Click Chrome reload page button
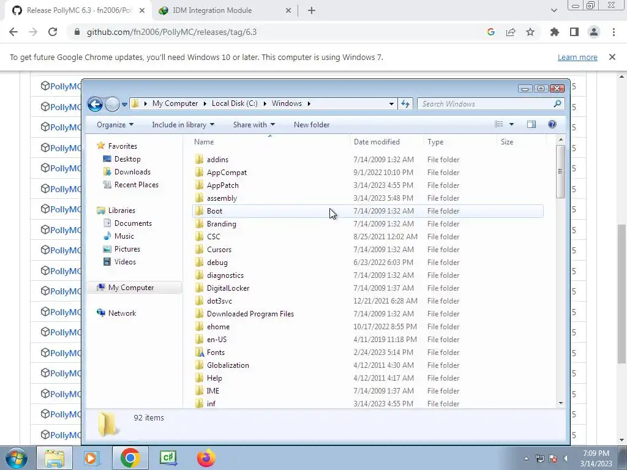The width and height of the screenshot is (627, 470). click(53, 32)
